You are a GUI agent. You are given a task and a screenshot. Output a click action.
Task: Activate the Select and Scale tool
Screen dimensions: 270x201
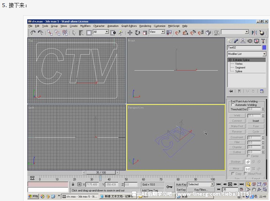point(145,33)
